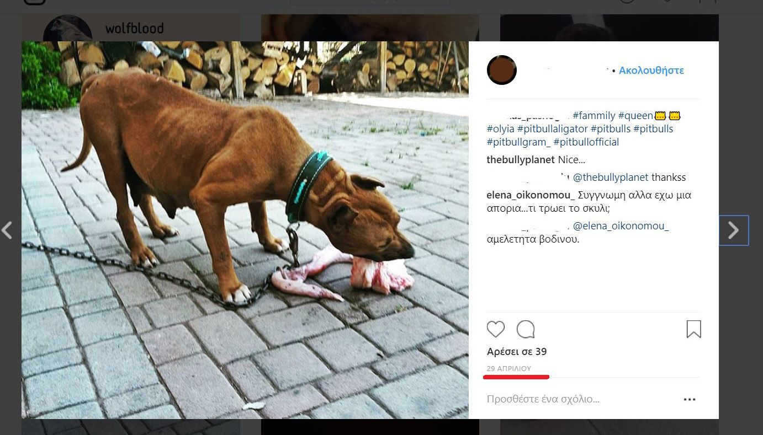Open the three-dot more options menu
This screenshot has height=435, width=763.
point(689,399)
